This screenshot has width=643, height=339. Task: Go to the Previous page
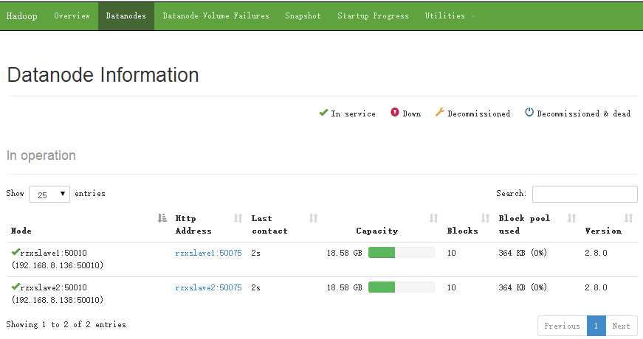[x=563, y=326]
